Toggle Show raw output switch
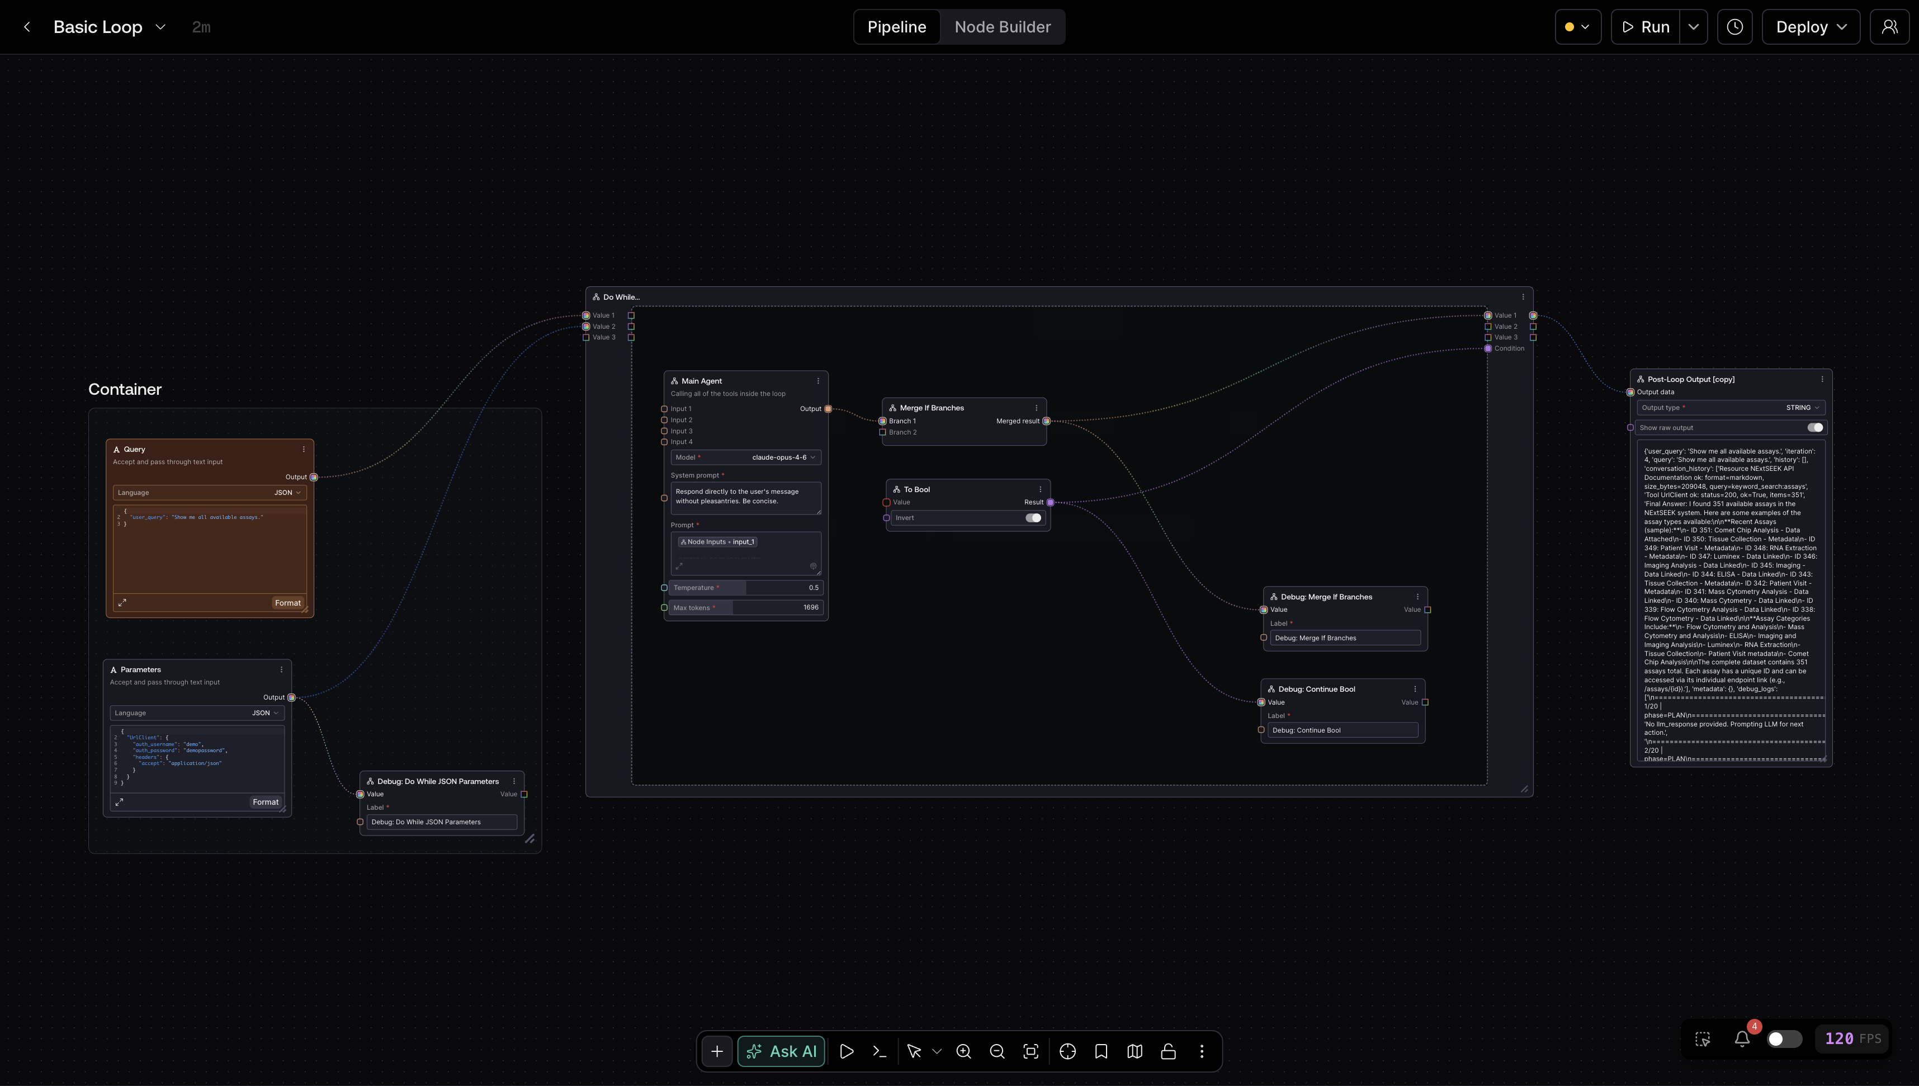Viewport: 1919px width, 1086px height. (x=1816, y=427)
